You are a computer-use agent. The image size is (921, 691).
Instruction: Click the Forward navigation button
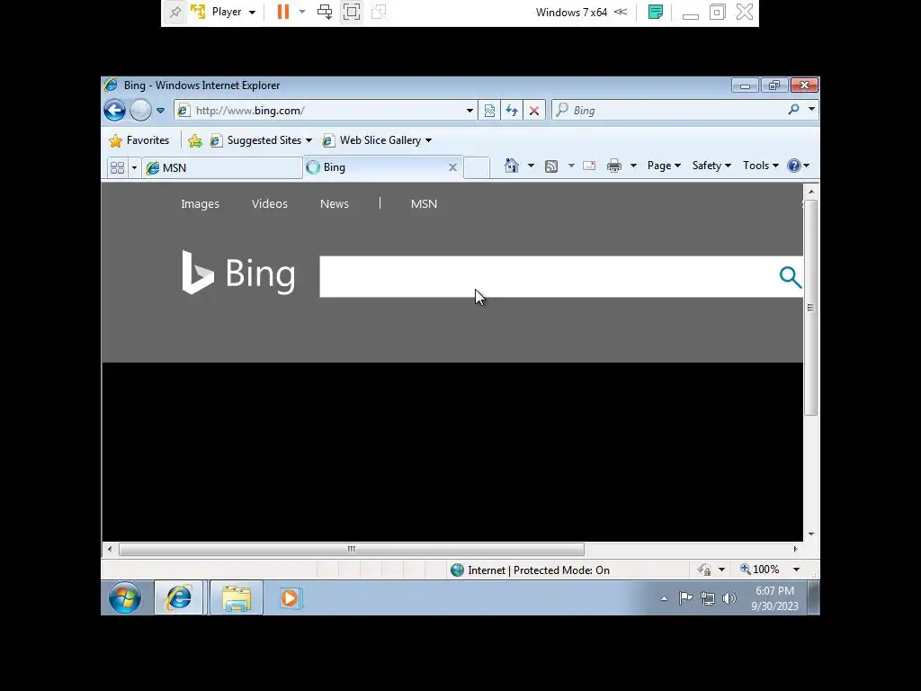click(140, 110)
